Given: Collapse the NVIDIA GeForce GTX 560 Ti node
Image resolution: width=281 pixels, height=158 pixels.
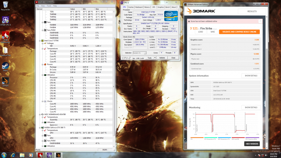Looking at the screenshot, I should [40, 128].
